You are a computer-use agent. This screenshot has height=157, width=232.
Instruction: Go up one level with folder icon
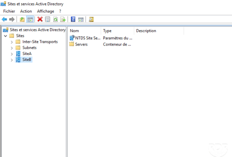point(22,19)
